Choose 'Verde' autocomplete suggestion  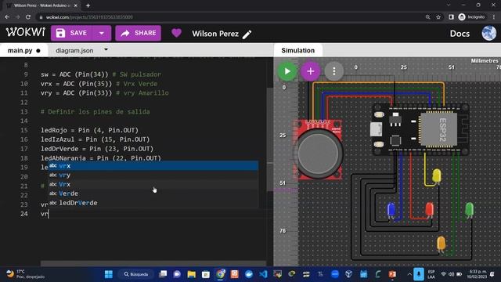pos(153,193)
